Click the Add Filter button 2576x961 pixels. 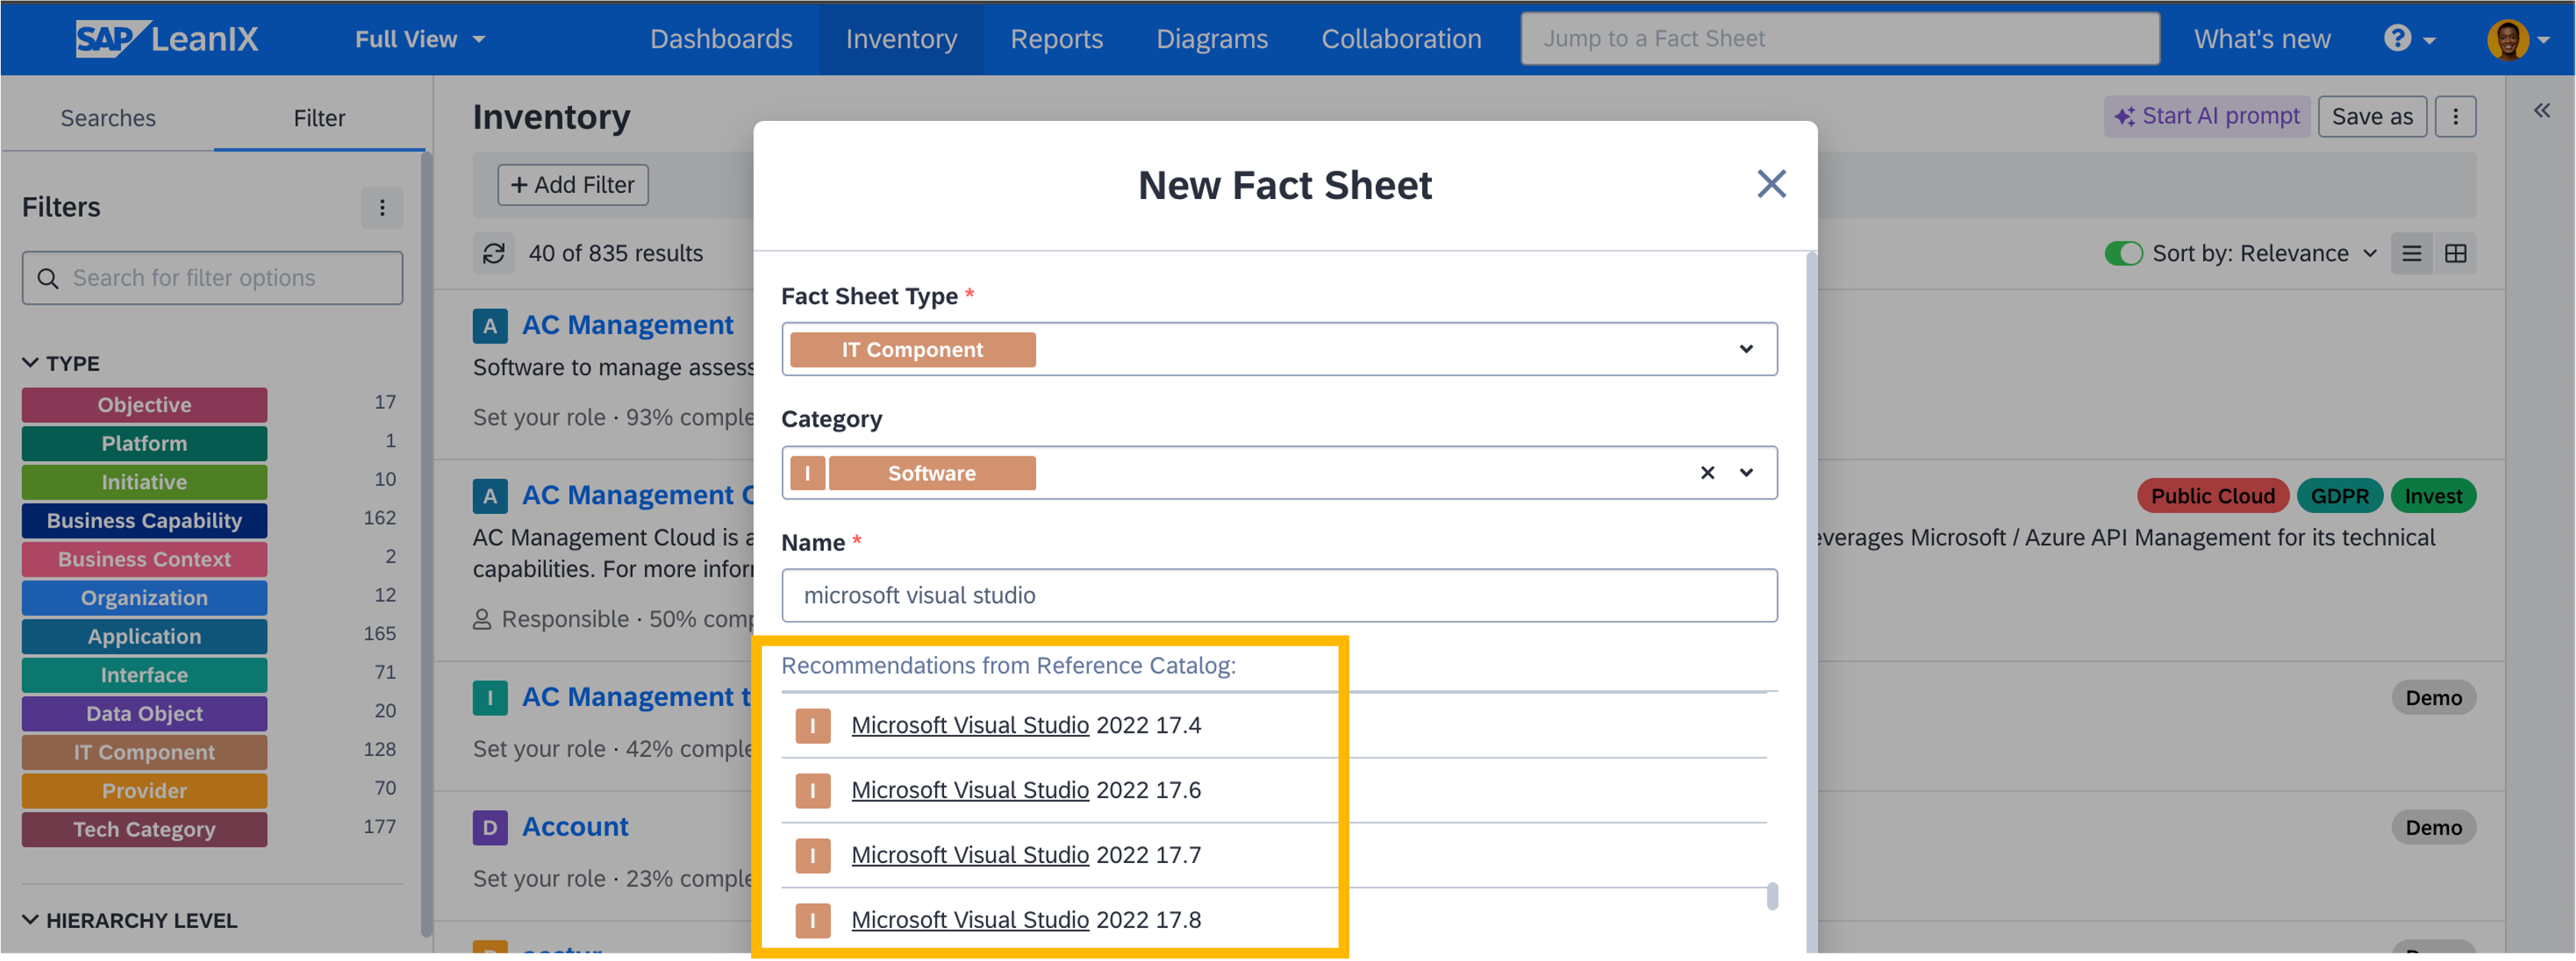[573, 185]
